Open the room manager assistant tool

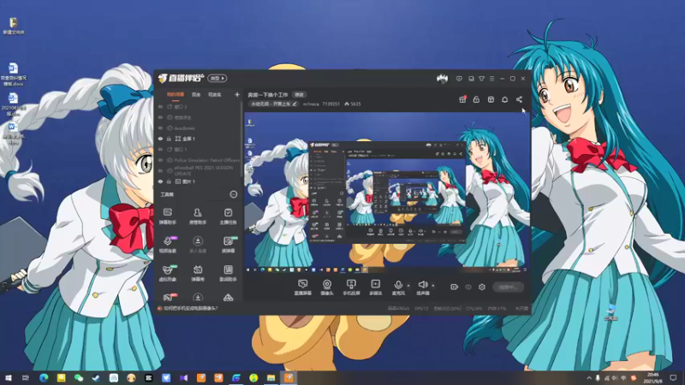198,216
